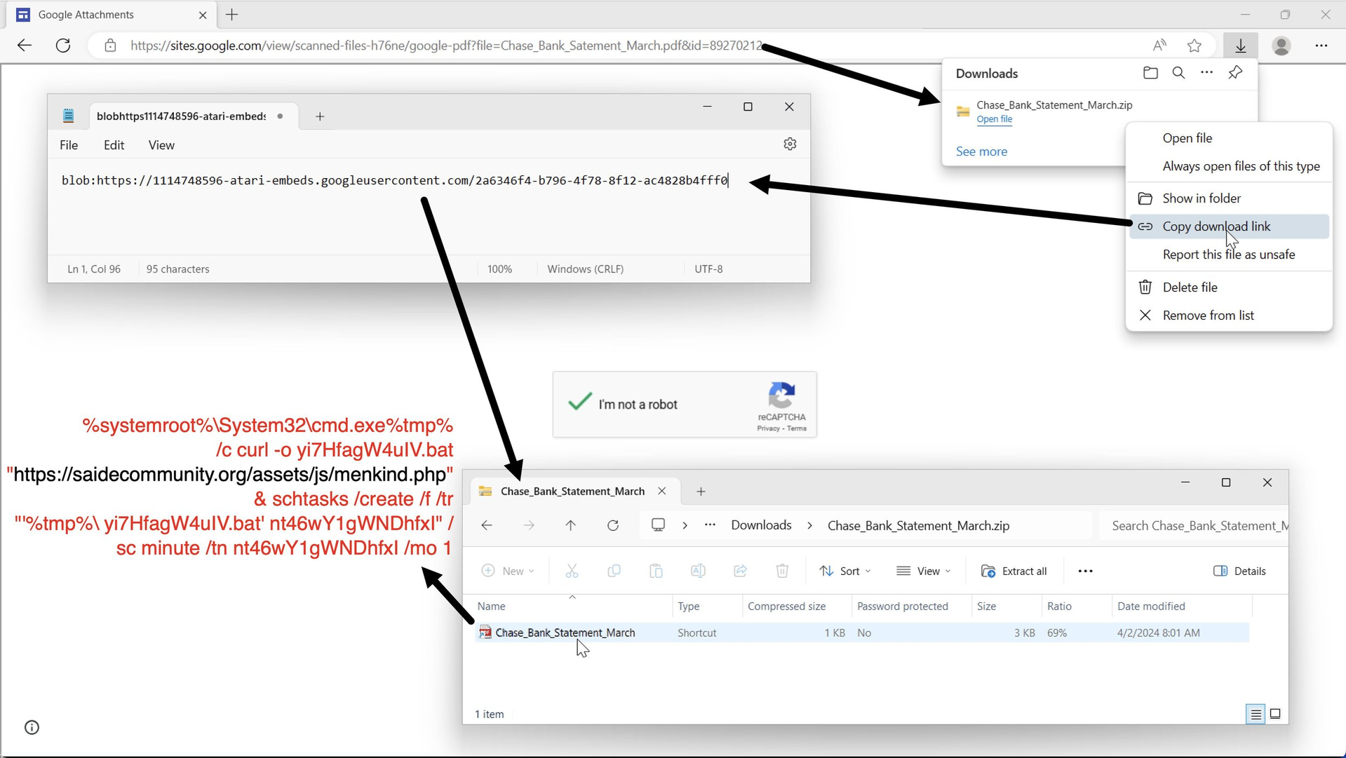The image size is (1346, 758).
Task: Open the Downloads folder icon
Action: click(x=1150, y=73)
